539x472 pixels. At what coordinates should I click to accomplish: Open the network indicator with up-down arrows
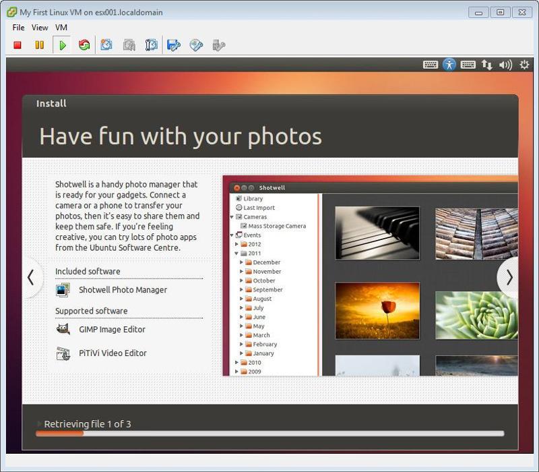486,65
